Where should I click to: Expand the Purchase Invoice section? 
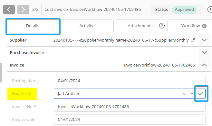[204, 52]
